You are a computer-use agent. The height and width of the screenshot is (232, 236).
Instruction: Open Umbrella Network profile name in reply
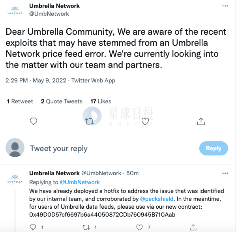click(54, 173)
